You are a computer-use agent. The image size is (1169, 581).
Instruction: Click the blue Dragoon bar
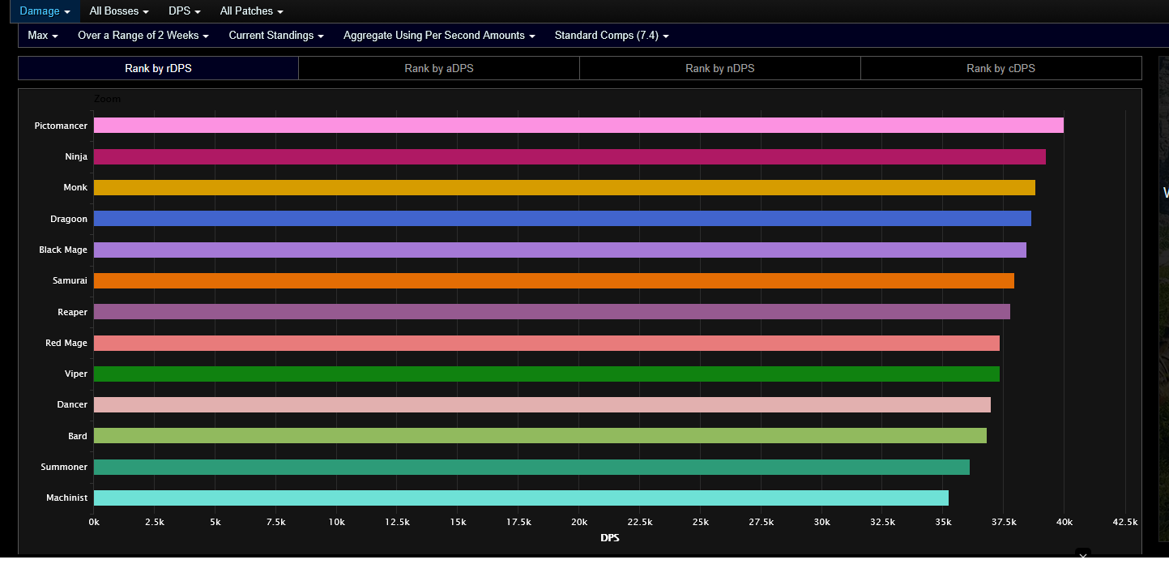coord(562,219)
